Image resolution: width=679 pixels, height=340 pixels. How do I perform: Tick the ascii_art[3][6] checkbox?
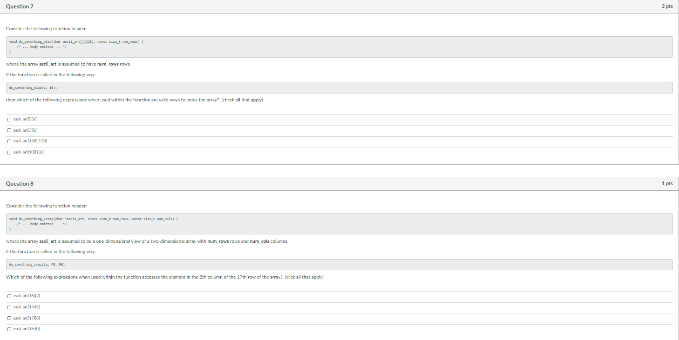click(x=9, y=130)
